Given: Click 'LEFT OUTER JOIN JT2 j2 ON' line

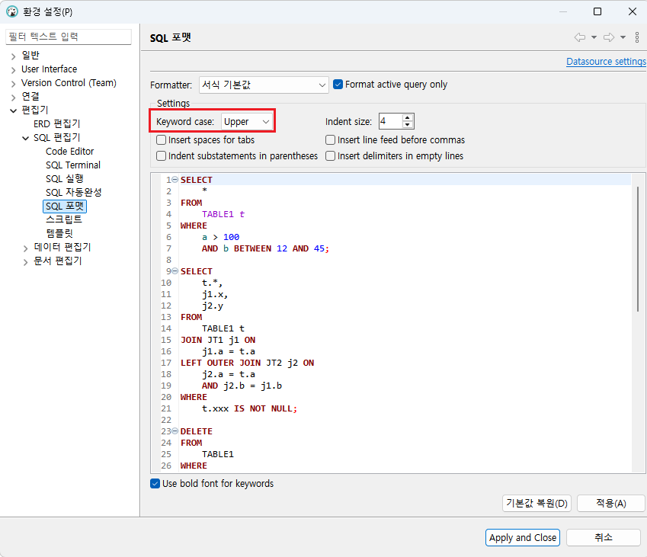Looking at the screenshot, I should tap(247, 363).
